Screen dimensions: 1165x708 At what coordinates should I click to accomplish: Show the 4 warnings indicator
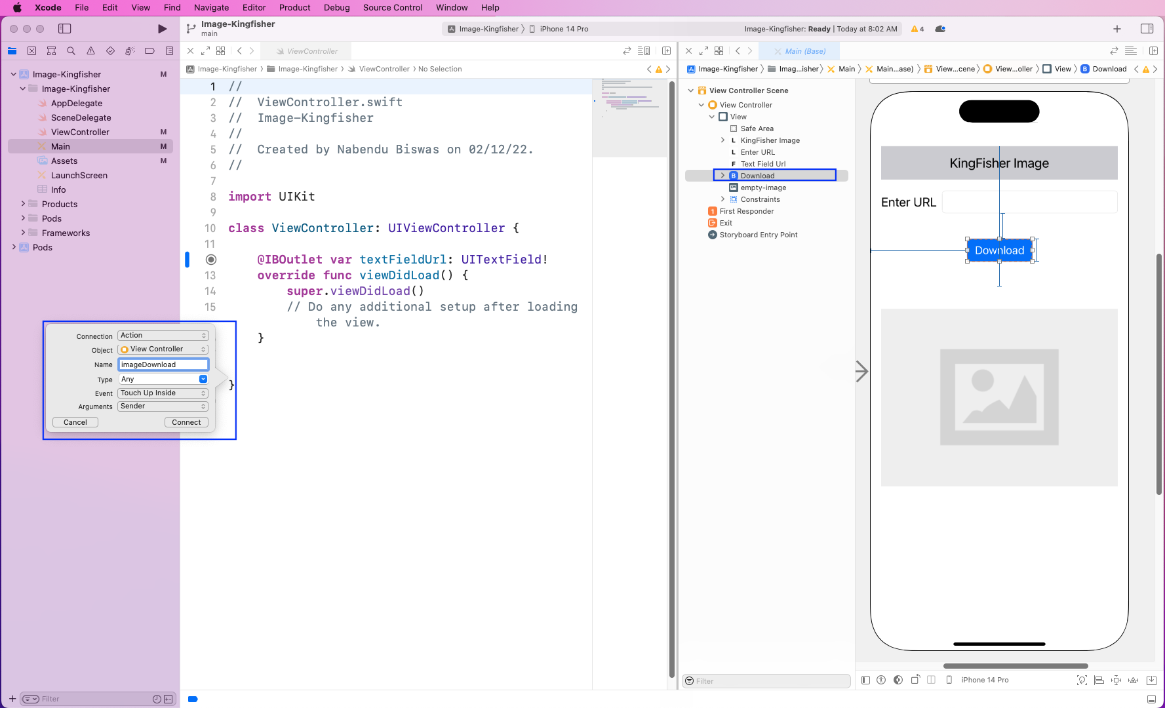click(x=917, y=29)
